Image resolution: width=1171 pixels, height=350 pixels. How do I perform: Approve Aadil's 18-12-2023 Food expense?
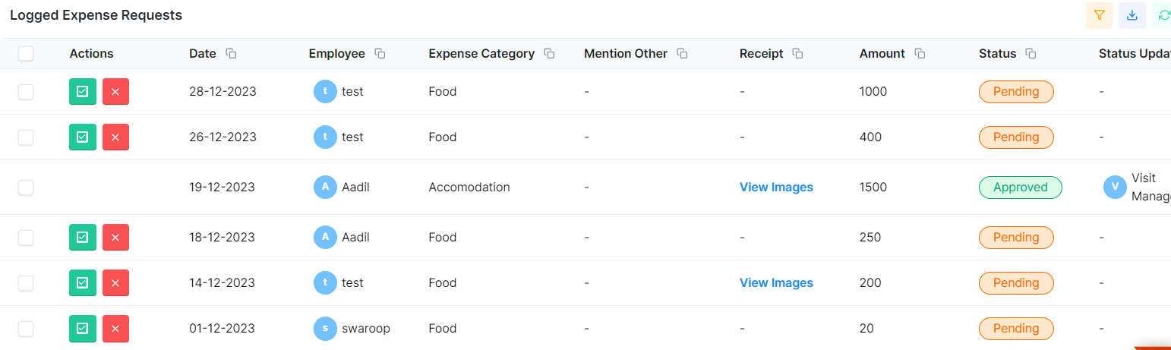pyautogui.click(x=83, y=237)
